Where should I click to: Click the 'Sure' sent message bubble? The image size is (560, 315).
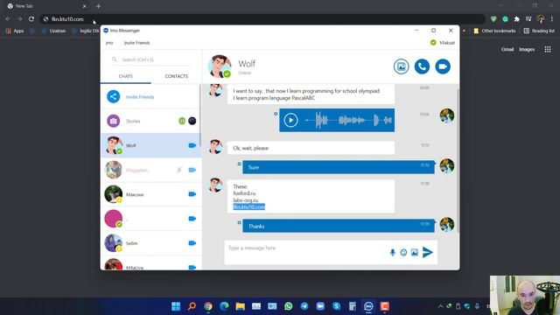[339, 167]
